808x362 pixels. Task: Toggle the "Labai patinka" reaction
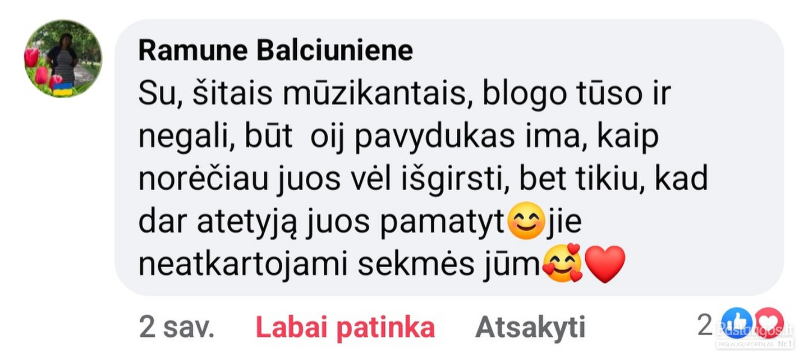[x=345, y=328]
